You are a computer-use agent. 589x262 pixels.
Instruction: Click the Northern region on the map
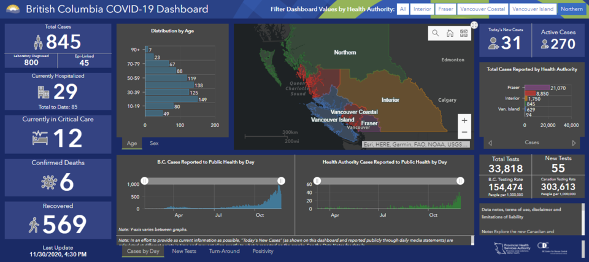[x=345, y=53]
